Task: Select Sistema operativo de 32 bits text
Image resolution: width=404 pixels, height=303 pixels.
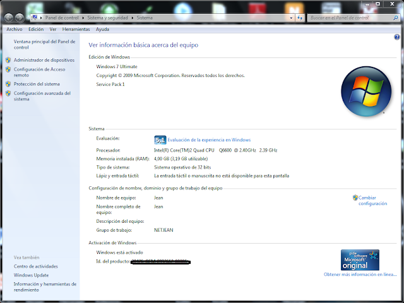Action: click(x=182, y=167)
